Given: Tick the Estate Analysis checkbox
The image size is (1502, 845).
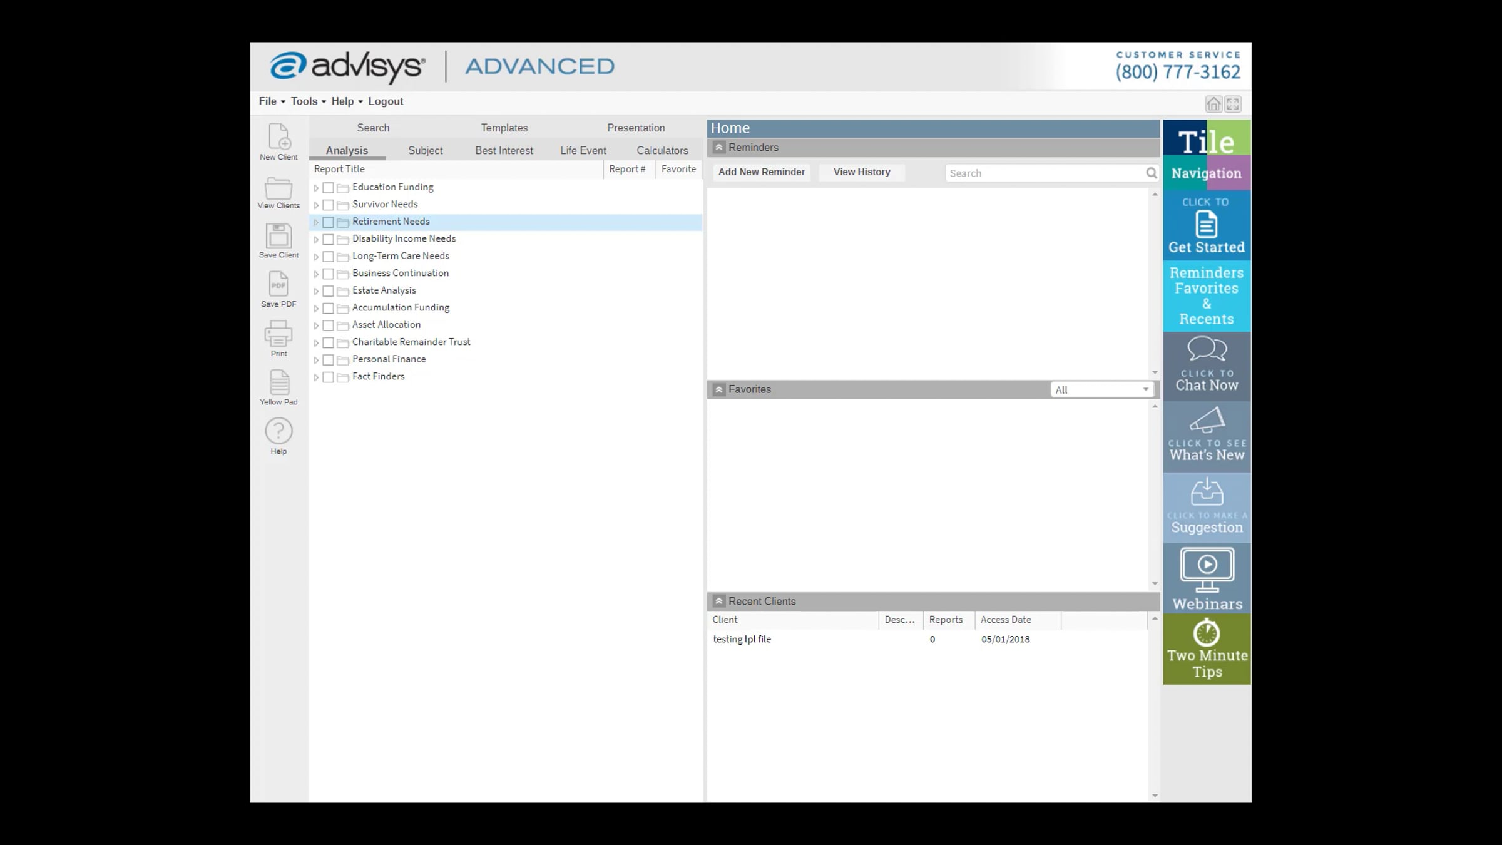Looking at the screenshot, I should [x=328, y=291].
